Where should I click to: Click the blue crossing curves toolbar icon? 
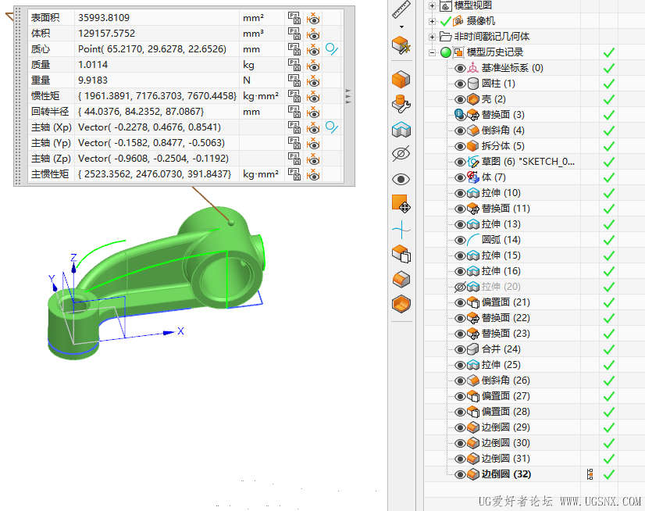(x=401, y=229)
